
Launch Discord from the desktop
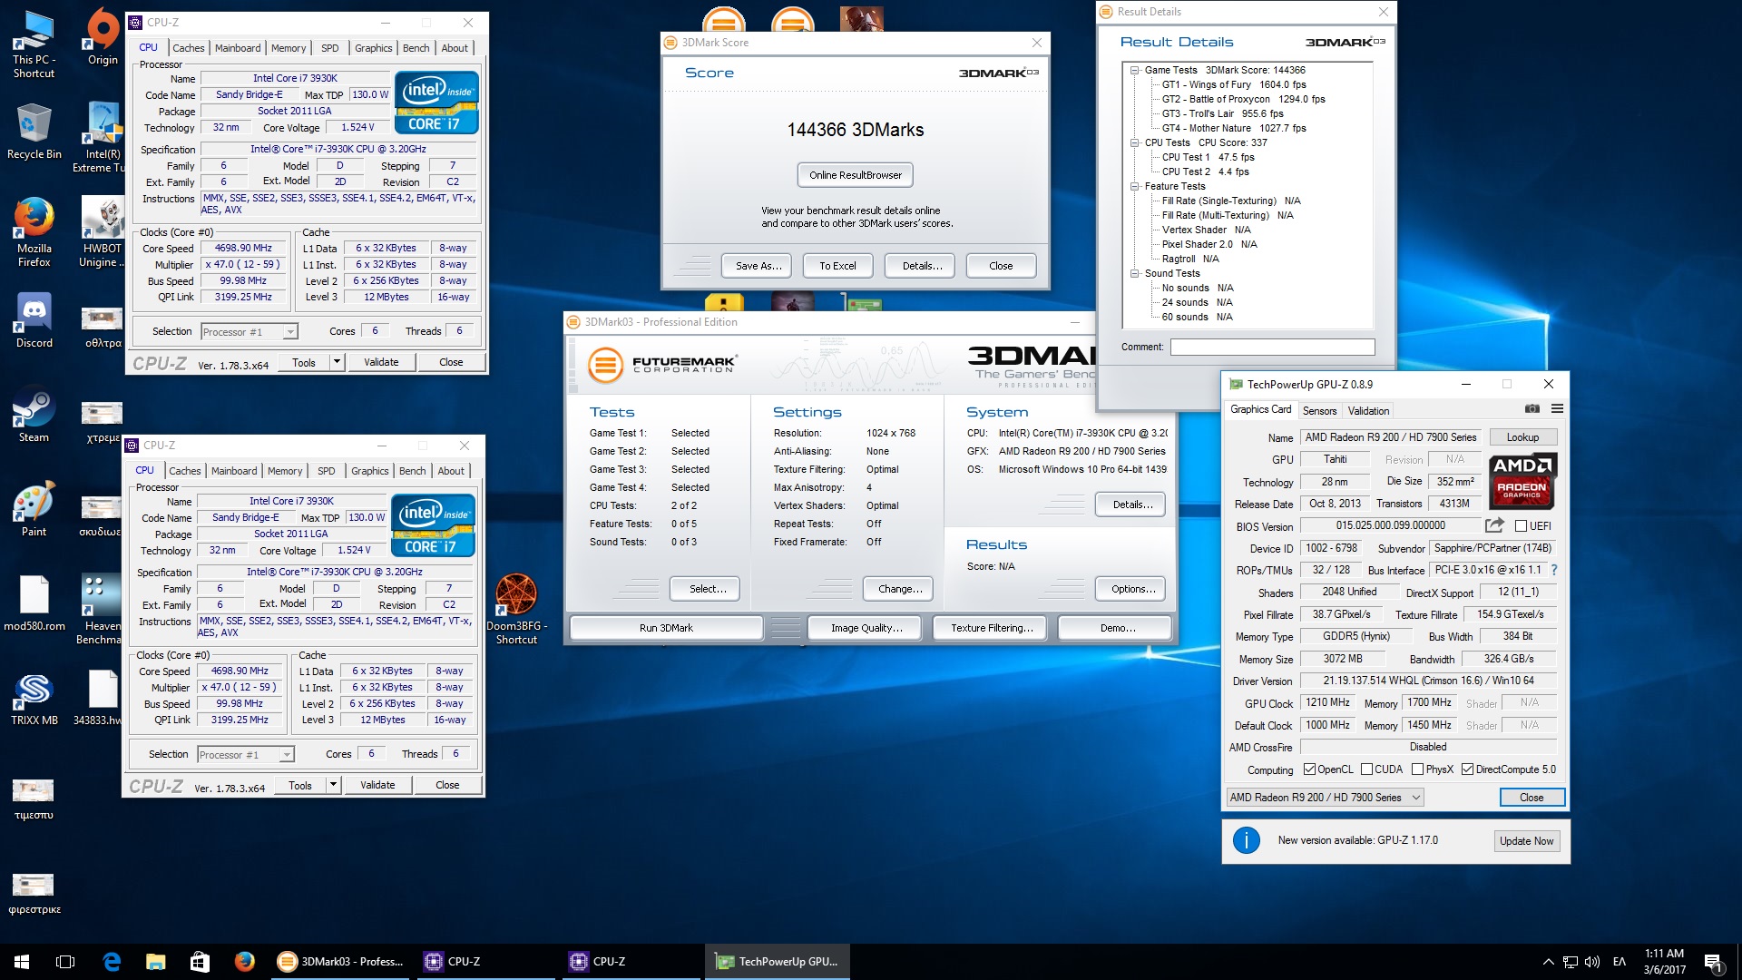click(x=34, y=321)
